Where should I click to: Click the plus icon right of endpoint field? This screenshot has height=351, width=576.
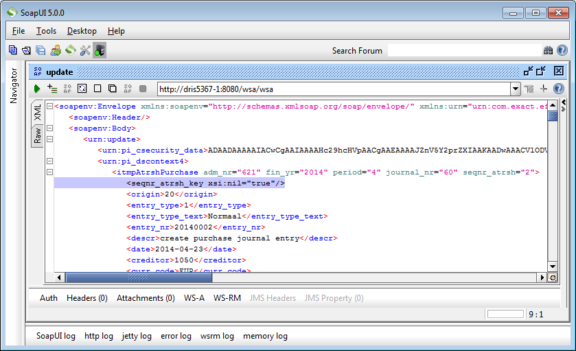544,89
